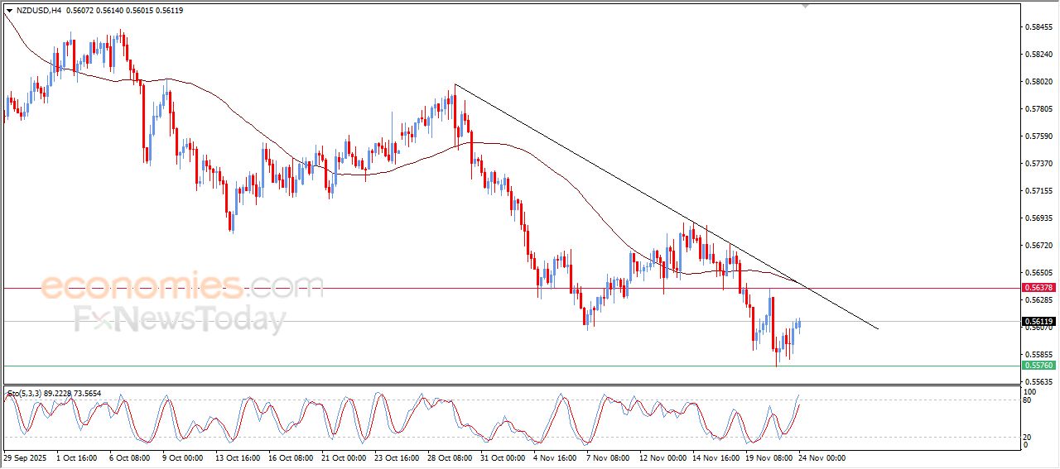Click the 24 Nov 00:00 time label
This screenshot has width=1060, height=469.
pos(821,457)
